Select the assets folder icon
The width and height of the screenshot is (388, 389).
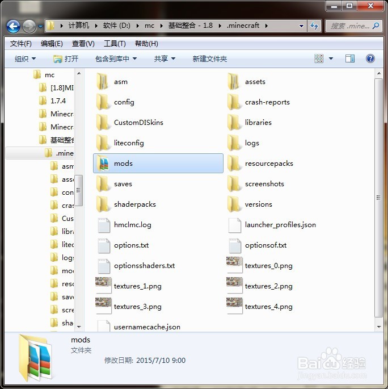pos(234,81)
